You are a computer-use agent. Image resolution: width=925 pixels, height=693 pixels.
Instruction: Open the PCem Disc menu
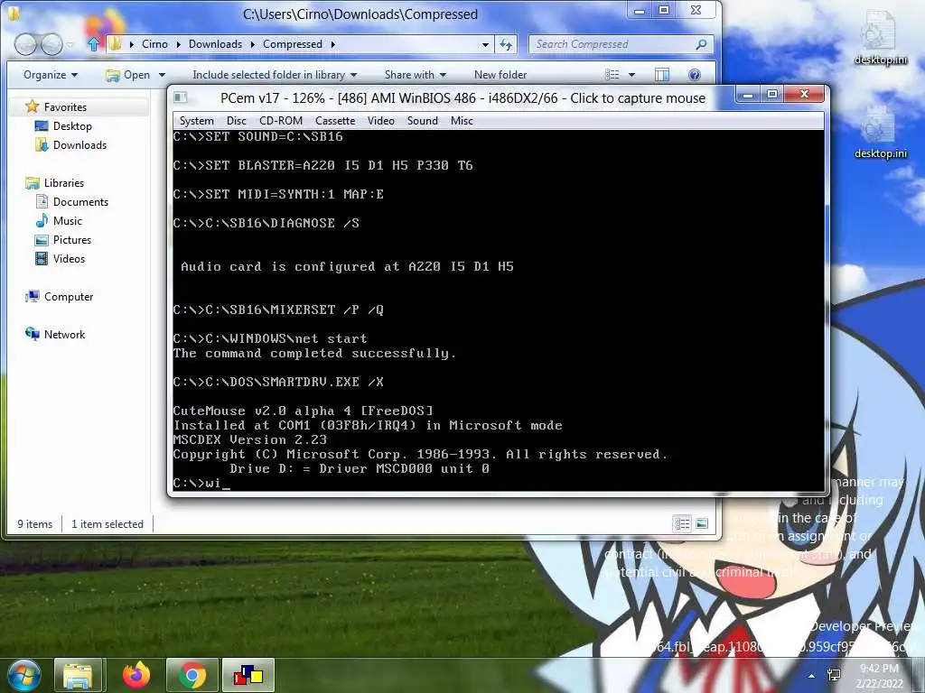[236, 121]
